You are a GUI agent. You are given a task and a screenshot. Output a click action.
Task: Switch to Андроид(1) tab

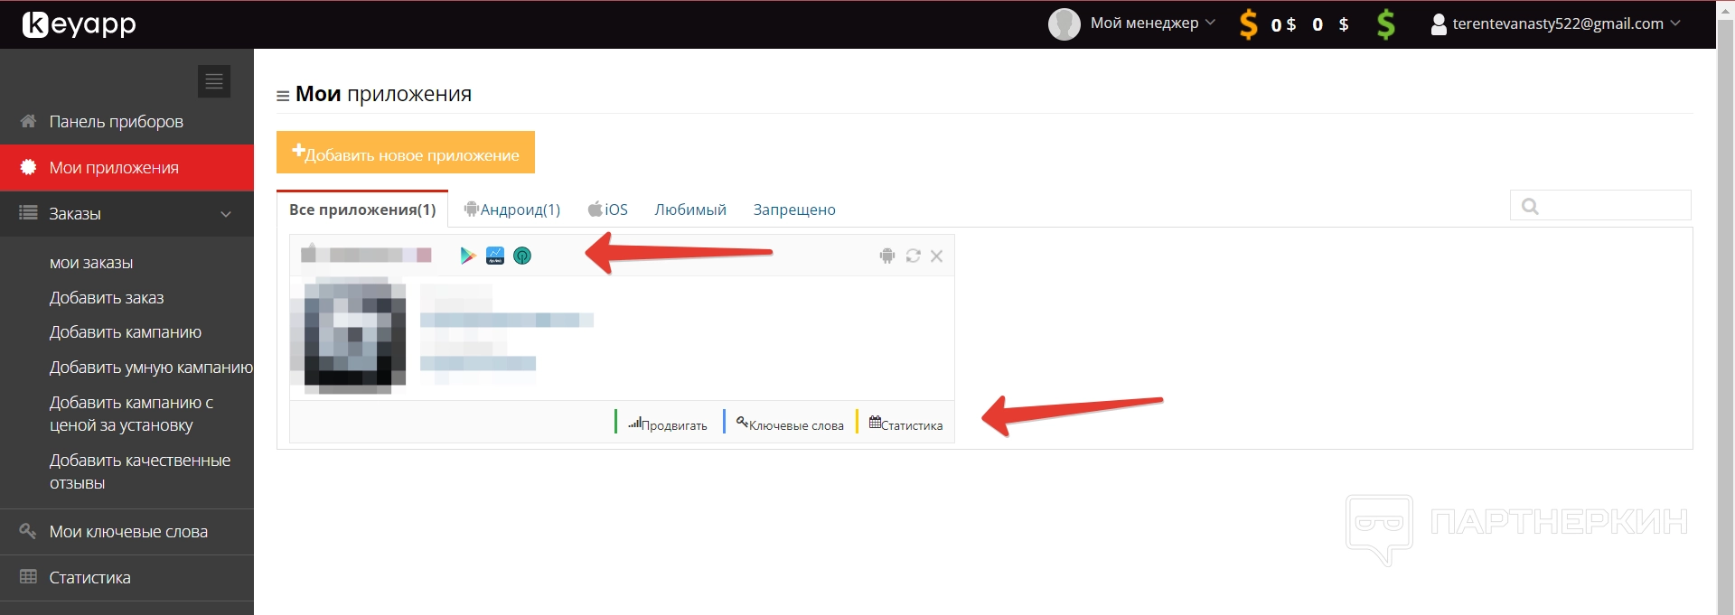(512, 210)
